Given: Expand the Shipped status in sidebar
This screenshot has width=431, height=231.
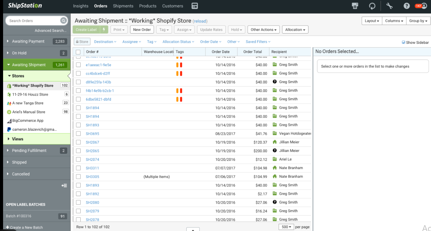Looking at the screenshot, I should (37, 162).
